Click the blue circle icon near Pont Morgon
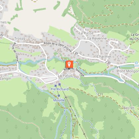 pyautogui.click(x=136, y=63)
